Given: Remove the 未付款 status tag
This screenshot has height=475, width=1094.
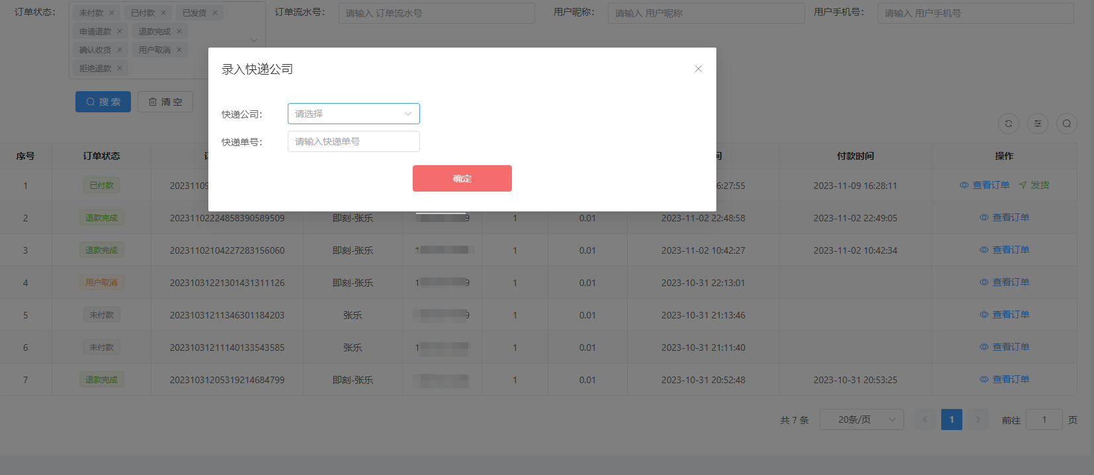Looking at the screenshot, I should tap(112, 13).
